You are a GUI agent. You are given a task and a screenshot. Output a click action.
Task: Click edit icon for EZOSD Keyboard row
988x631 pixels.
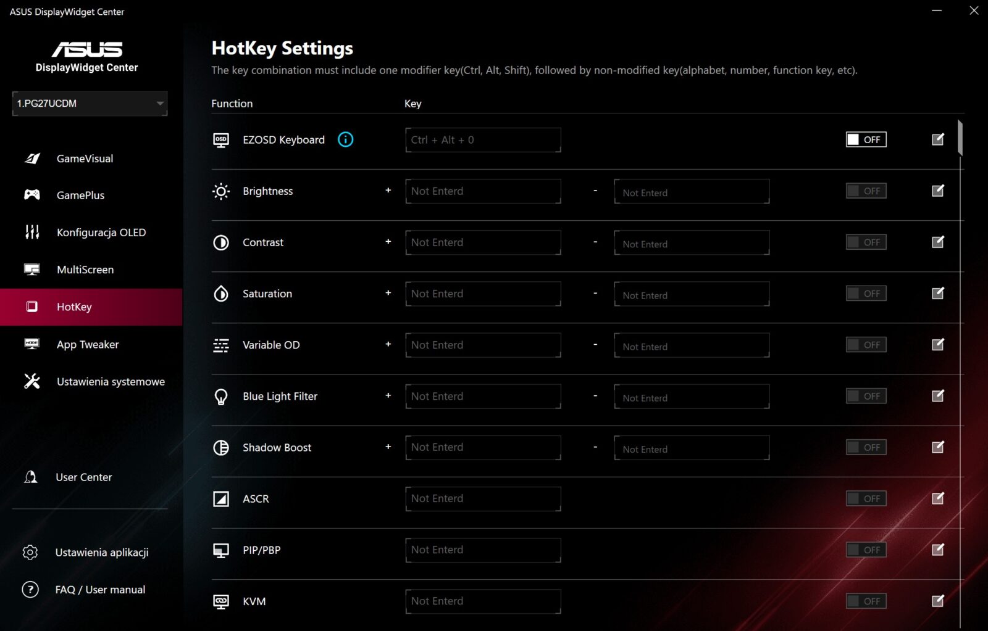coord(937,139)
